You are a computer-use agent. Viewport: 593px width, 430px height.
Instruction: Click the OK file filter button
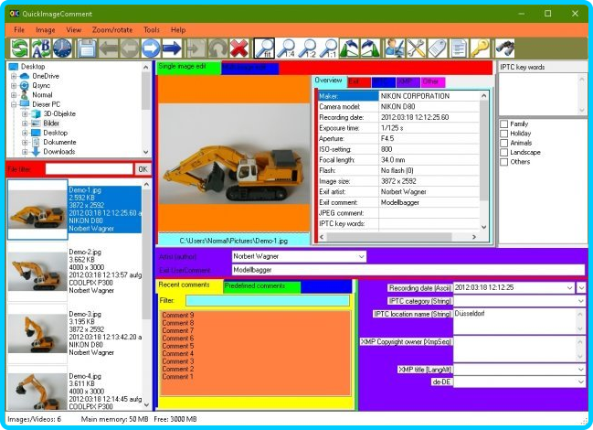click(x=143, y=169)
